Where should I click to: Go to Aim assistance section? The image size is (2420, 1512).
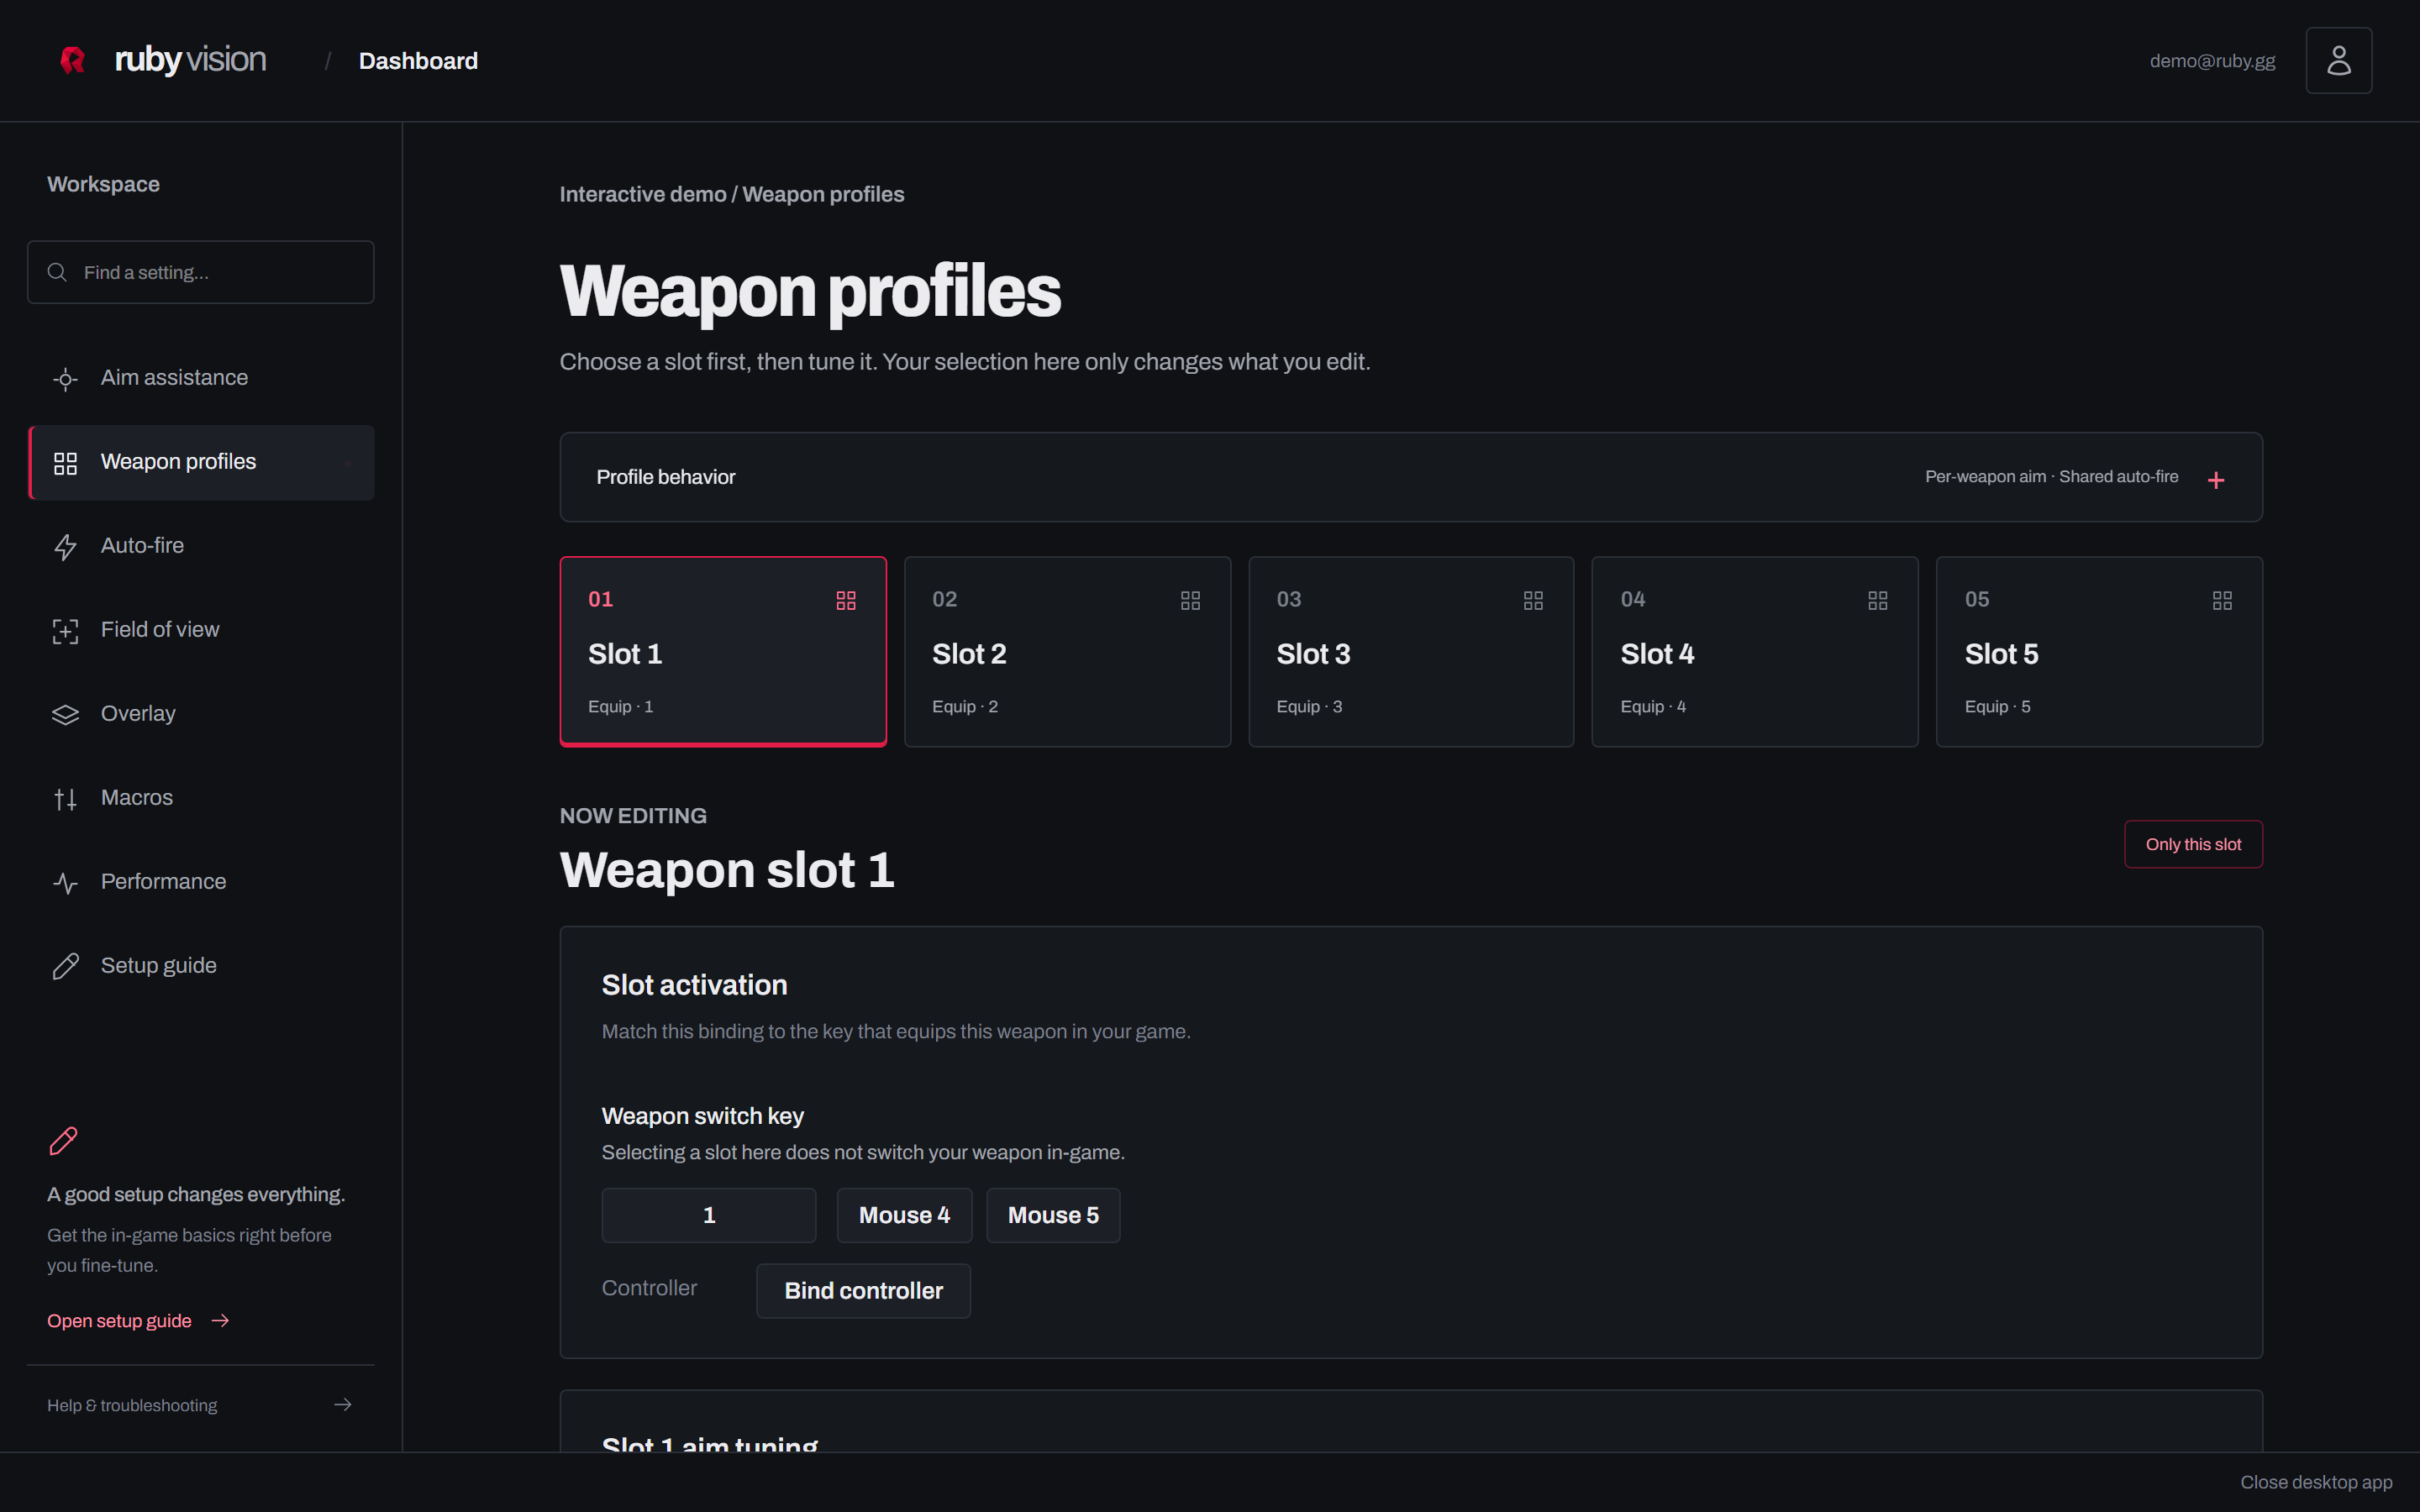tap(201, 378)
